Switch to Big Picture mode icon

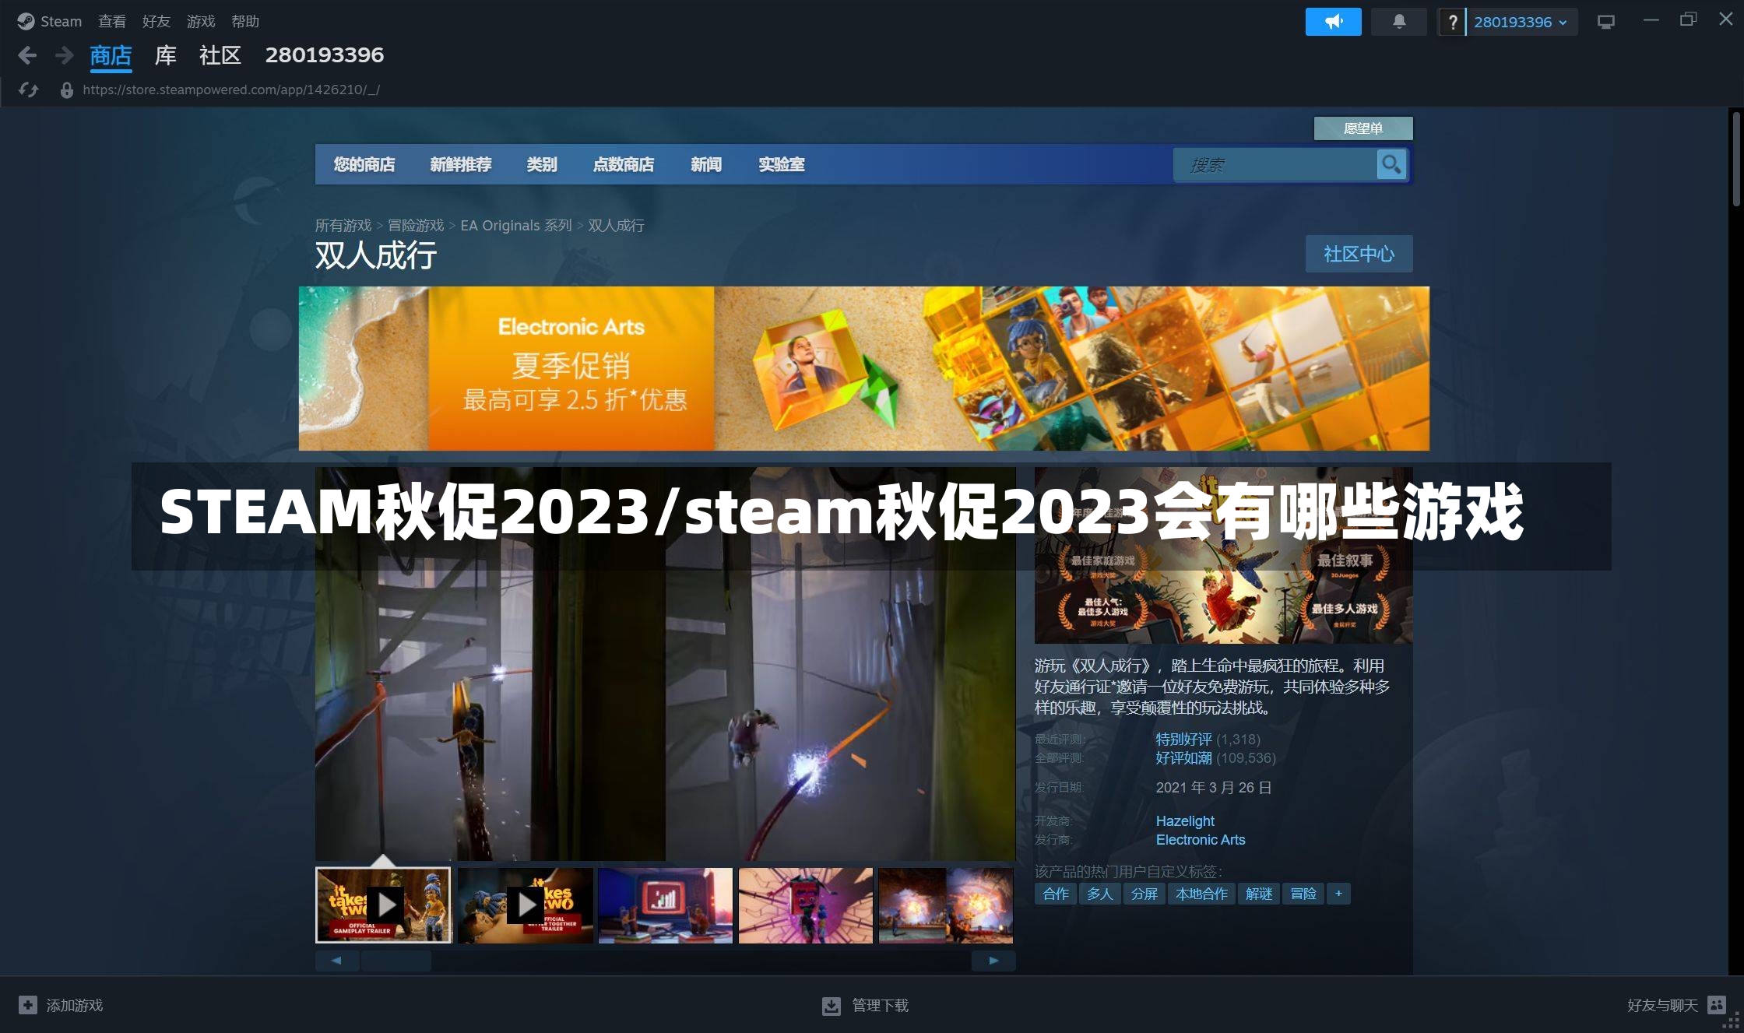tap(1605, 22)
